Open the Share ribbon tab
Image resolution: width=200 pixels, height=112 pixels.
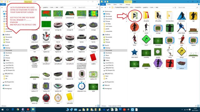pos(115,4)
